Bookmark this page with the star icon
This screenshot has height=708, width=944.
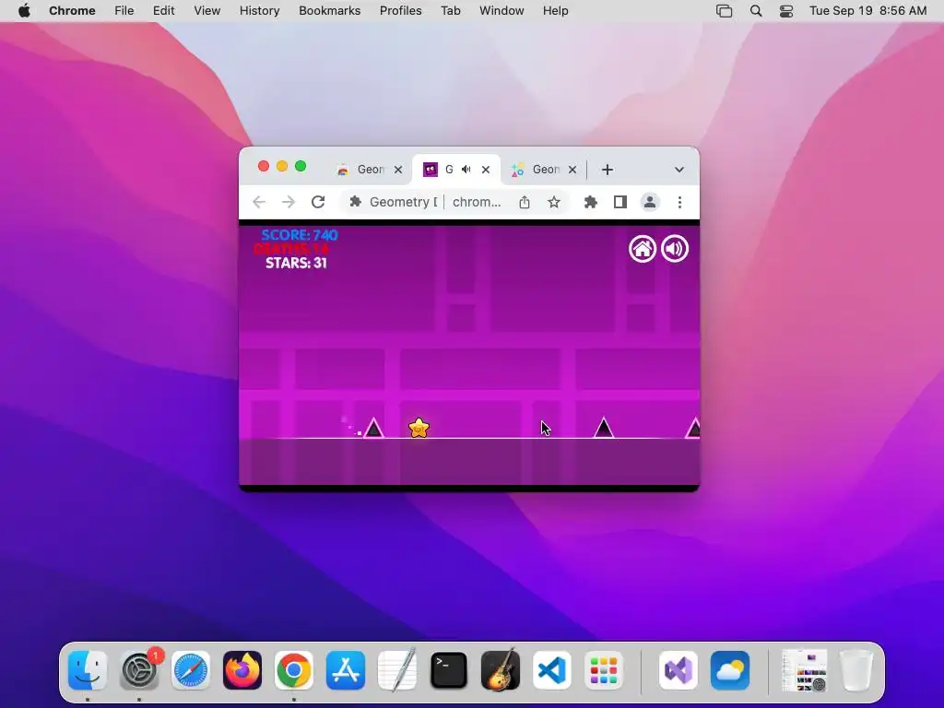coord(554,202)
